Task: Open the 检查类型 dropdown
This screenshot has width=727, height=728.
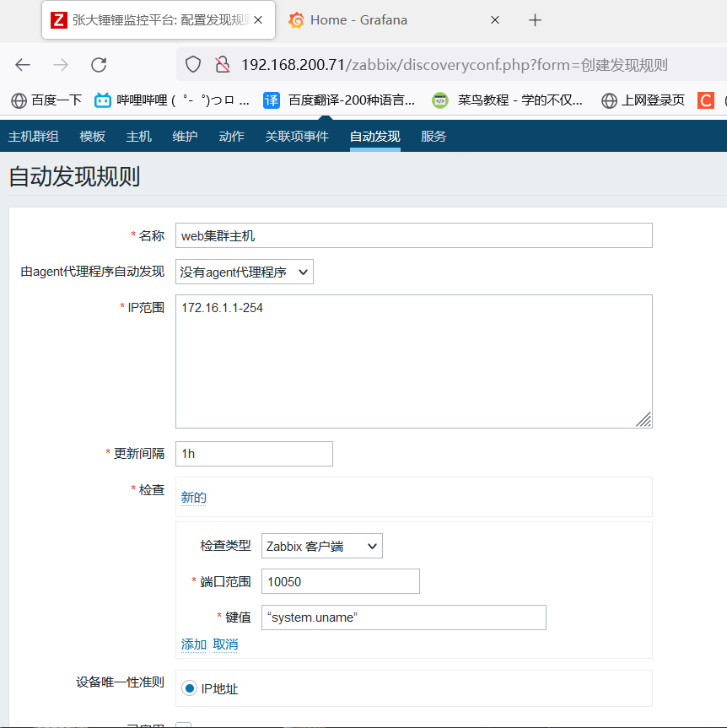Action: pyautogui.click(x=321, y=546)
